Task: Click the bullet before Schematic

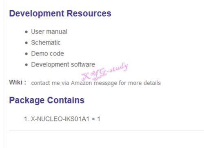Action: [27, 43]
